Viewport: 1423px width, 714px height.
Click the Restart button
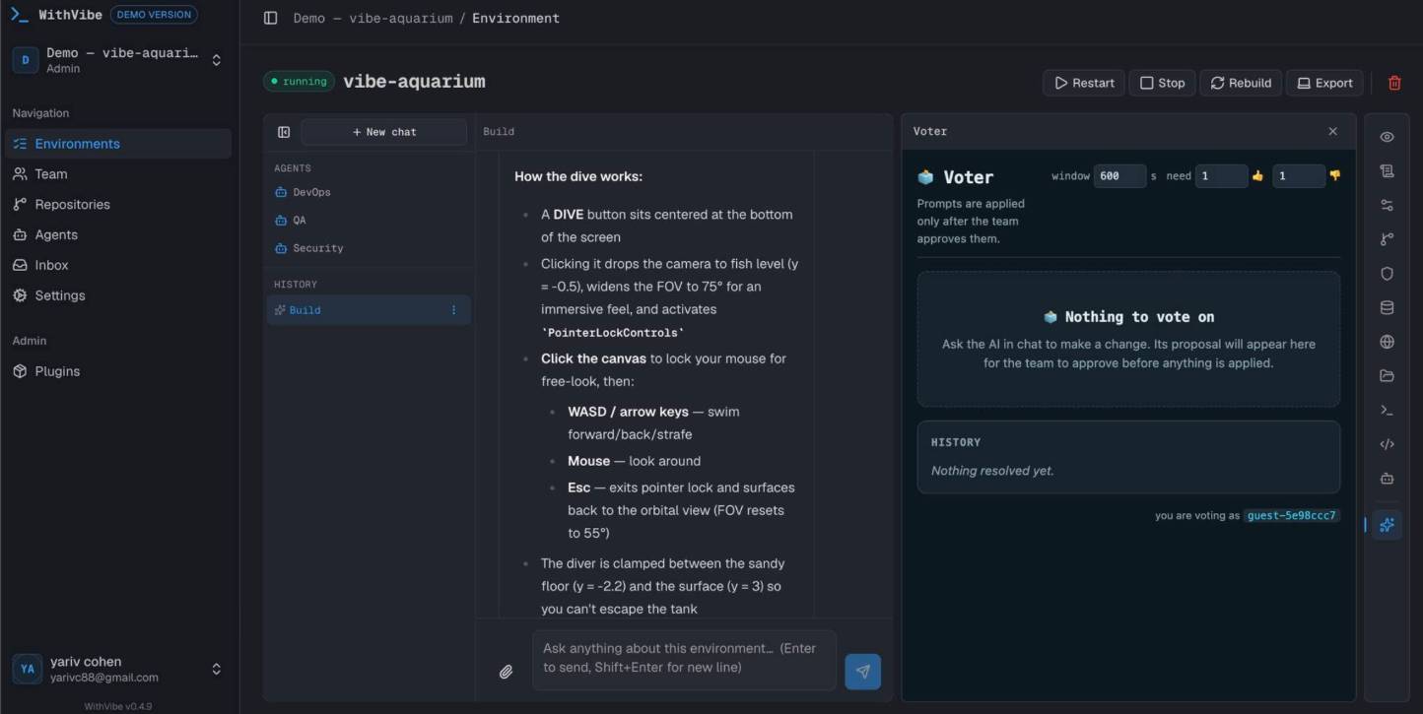point(1084,83)
